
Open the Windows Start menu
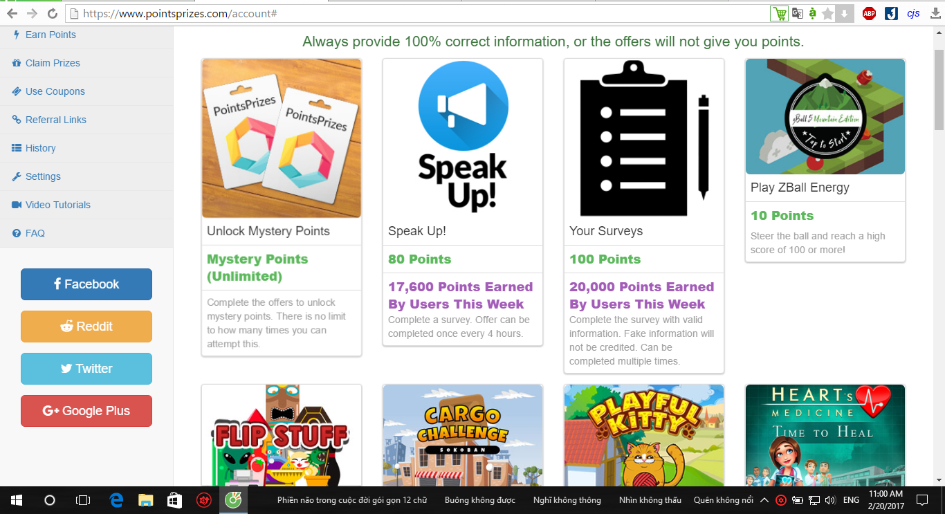tap(17, 500)
